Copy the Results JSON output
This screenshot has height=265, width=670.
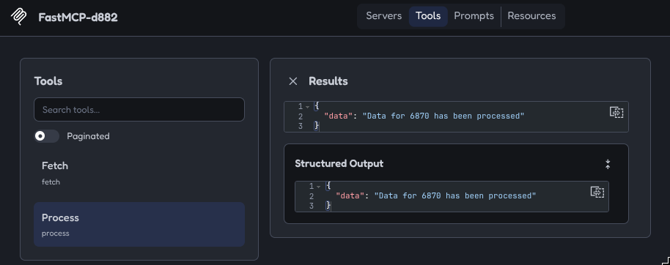(616, 112)
